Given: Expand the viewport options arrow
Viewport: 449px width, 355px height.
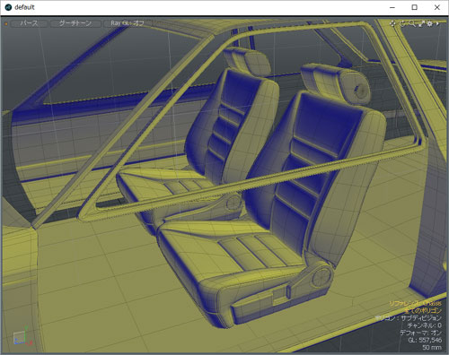Looking at the screenshot, I should point(437,23).
